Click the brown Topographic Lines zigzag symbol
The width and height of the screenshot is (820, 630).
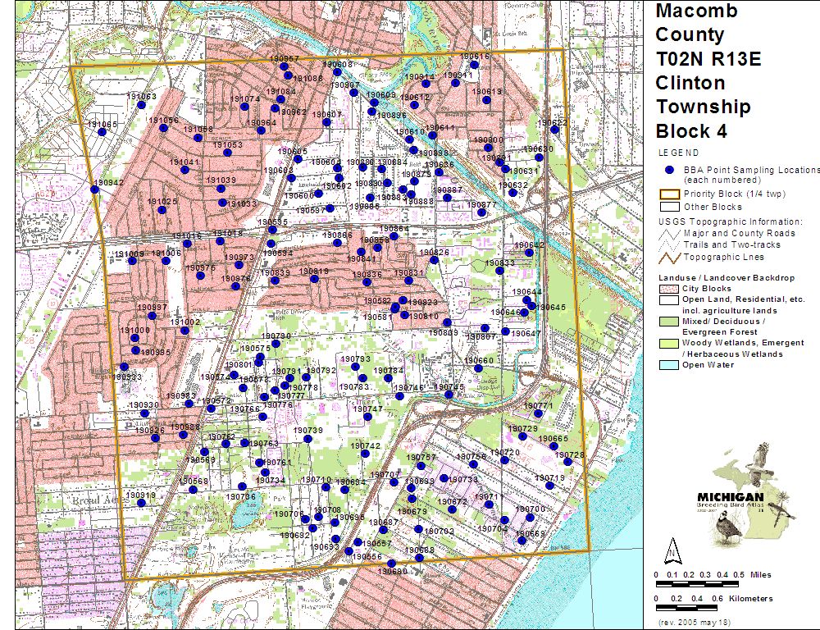tap(669, 257)
